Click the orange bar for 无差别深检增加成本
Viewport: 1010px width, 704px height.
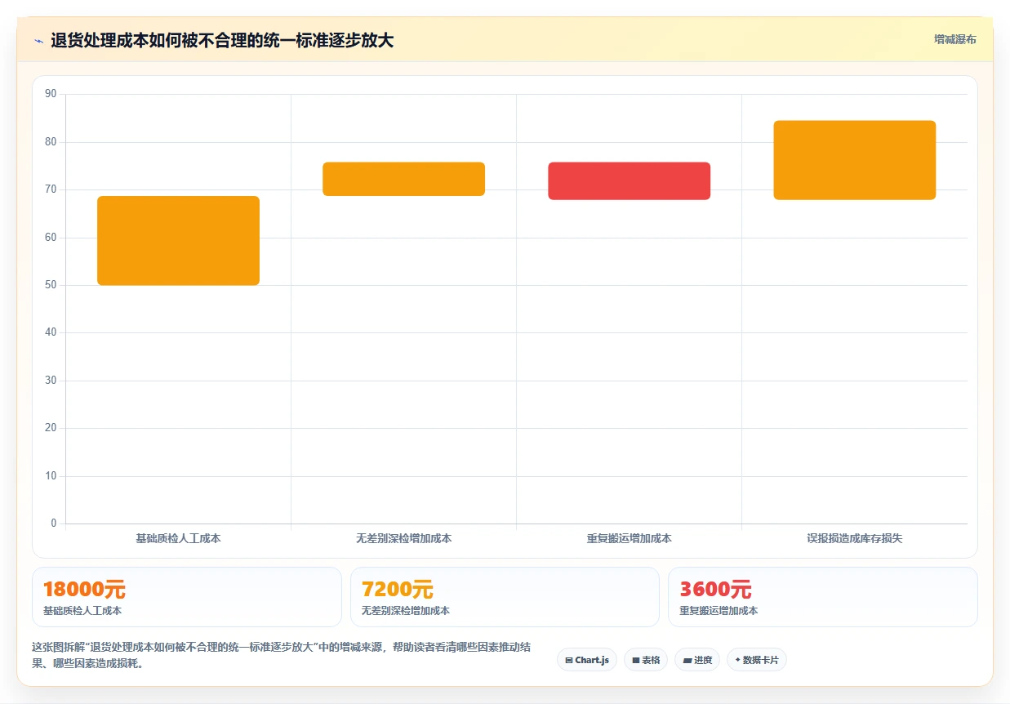coord(403,179)
